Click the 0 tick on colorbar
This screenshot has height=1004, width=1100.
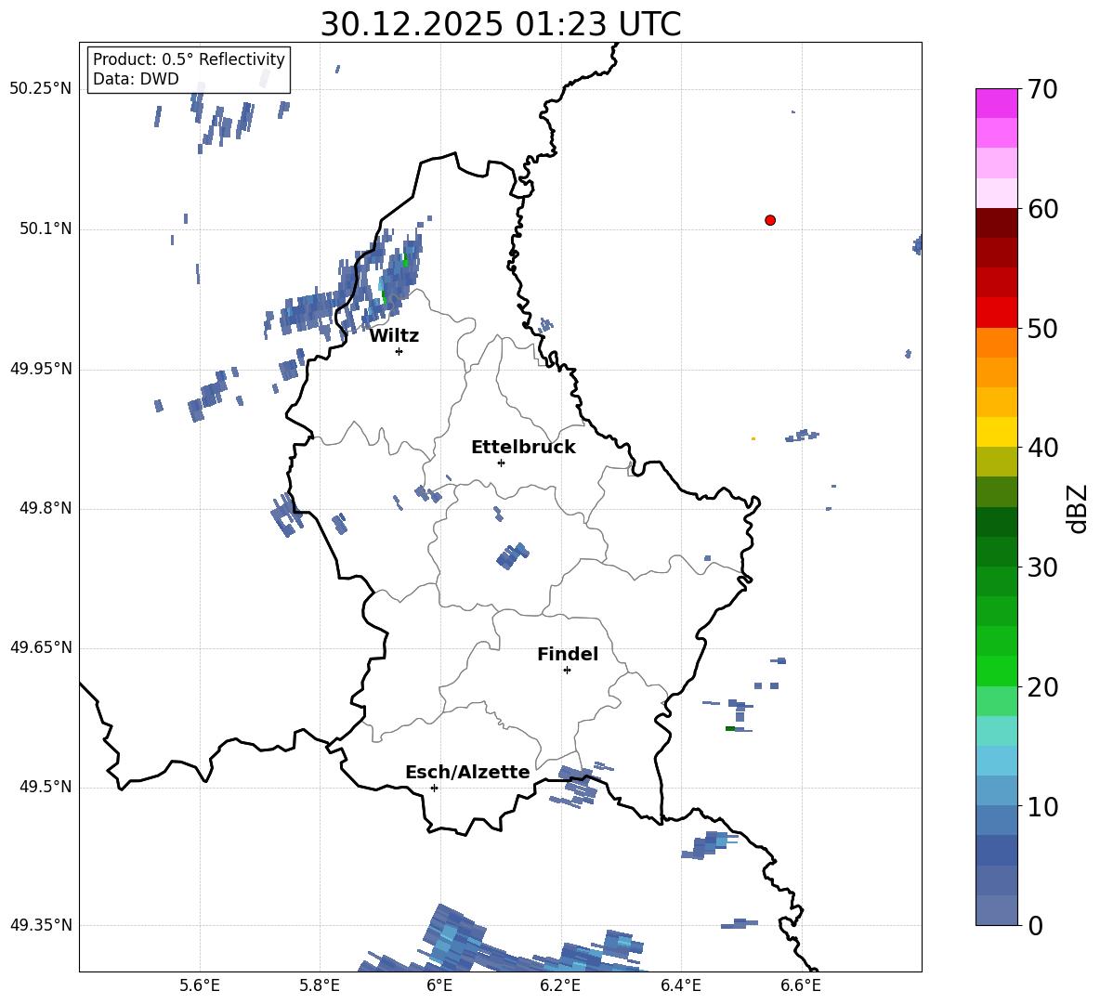[1035, 925]
